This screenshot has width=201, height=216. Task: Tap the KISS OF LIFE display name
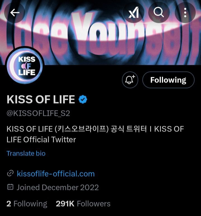(x=41, y=99)
